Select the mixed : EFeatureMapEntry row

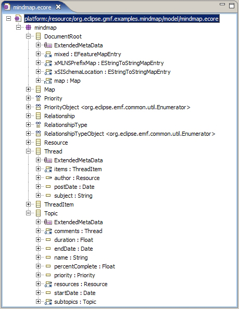88,54
